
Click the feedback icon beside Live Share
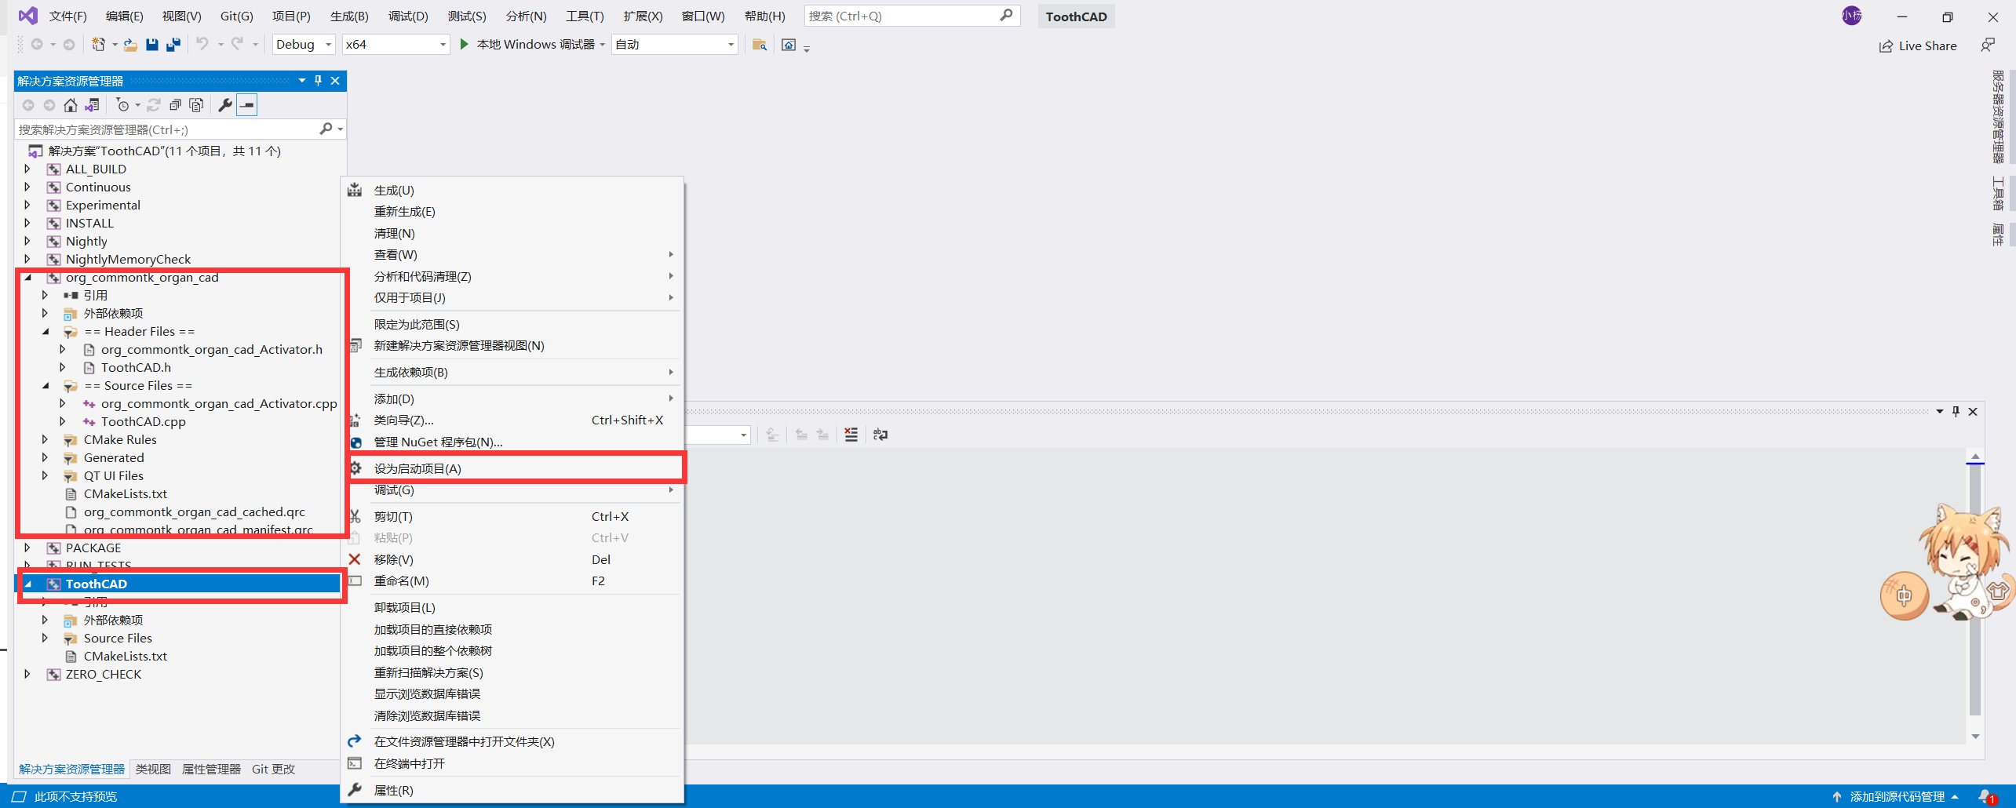point(1987,45)
